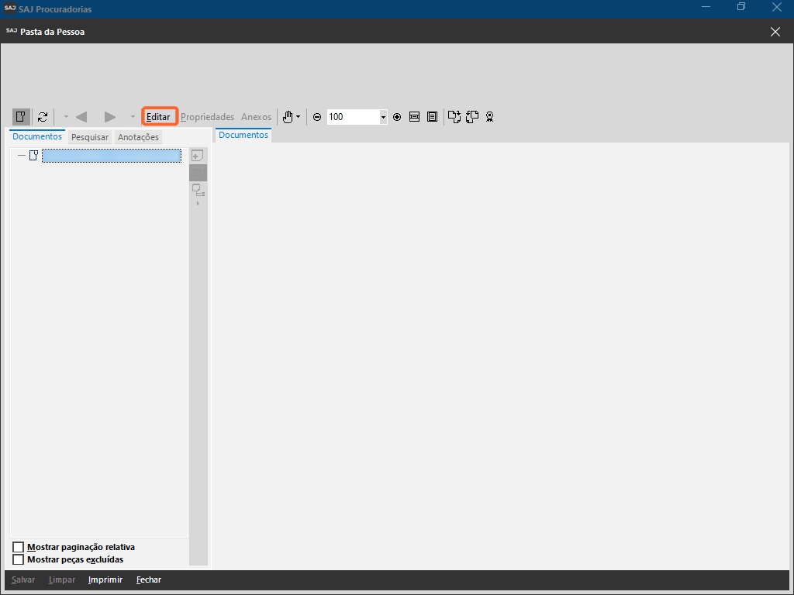Click the zoom out minus icon

[x=317, y=117]
